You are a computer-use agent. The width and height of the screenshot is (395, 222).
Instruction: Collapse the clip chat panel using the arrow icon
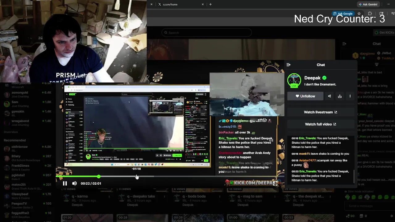pyautogui.click(x=289, y=65)
